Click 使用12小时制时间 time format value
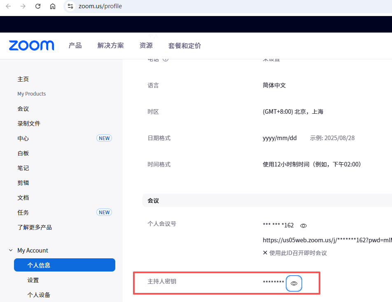Screen dimensions: 392x302 point(311,164)
